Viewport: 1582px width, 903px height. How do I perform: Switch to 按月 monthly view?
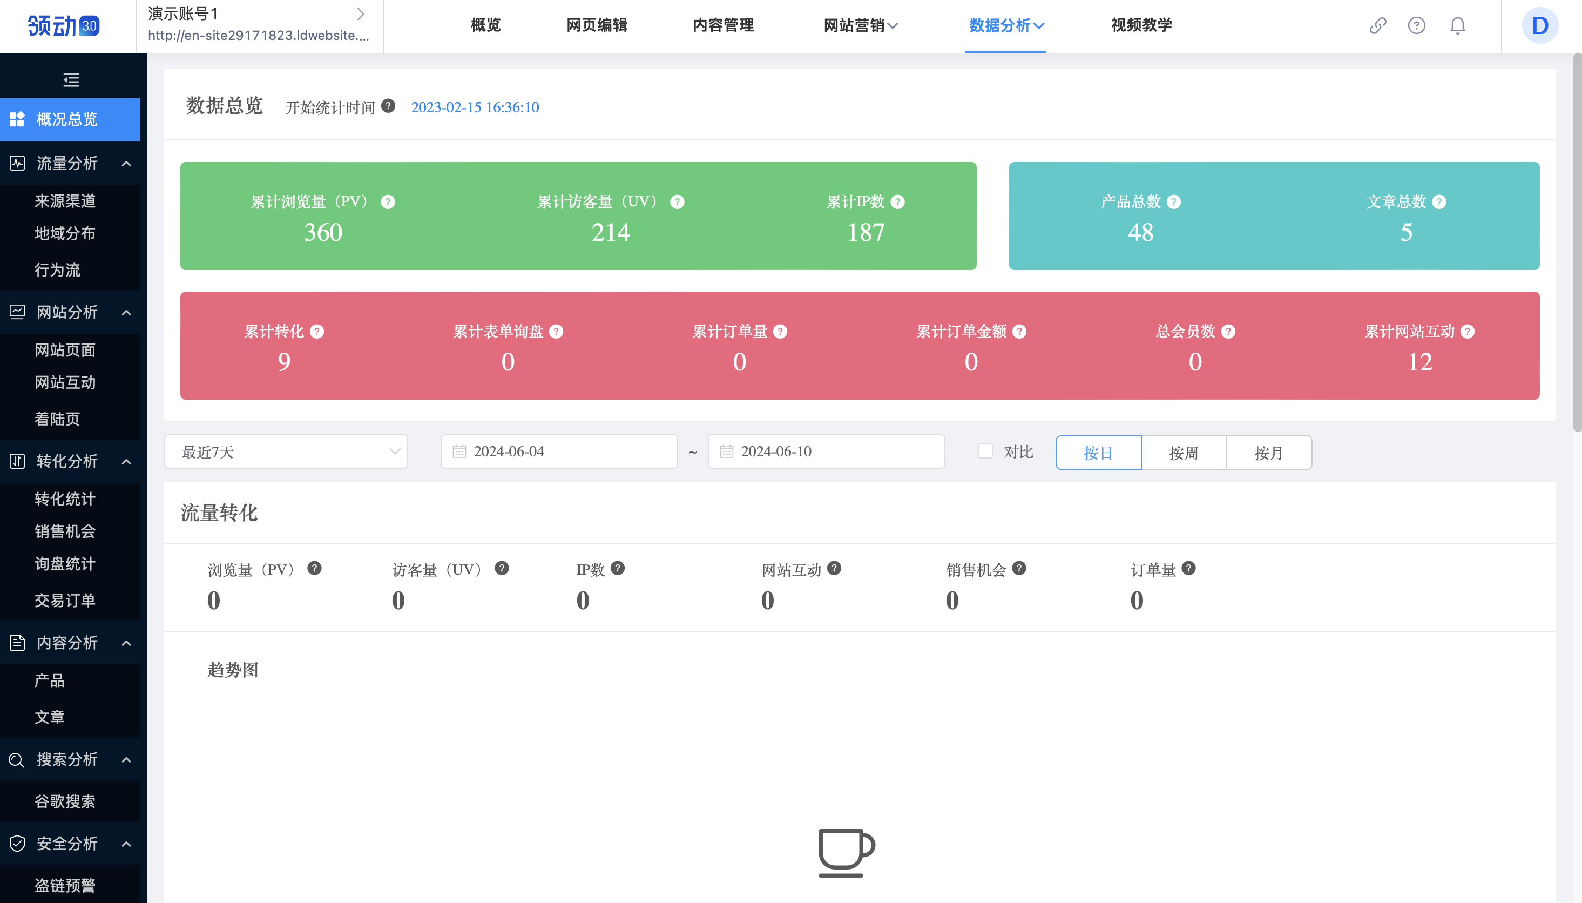click(1268, 453)
